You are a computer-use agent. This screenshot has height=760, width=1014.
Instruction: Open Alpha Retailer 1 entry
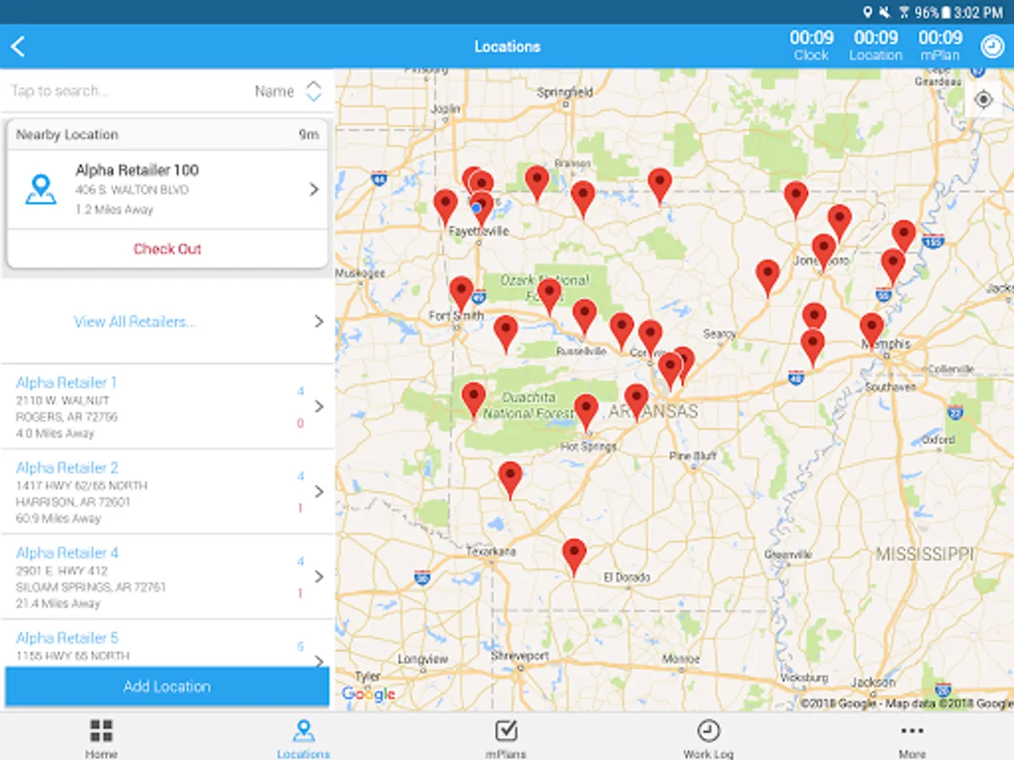167,407
